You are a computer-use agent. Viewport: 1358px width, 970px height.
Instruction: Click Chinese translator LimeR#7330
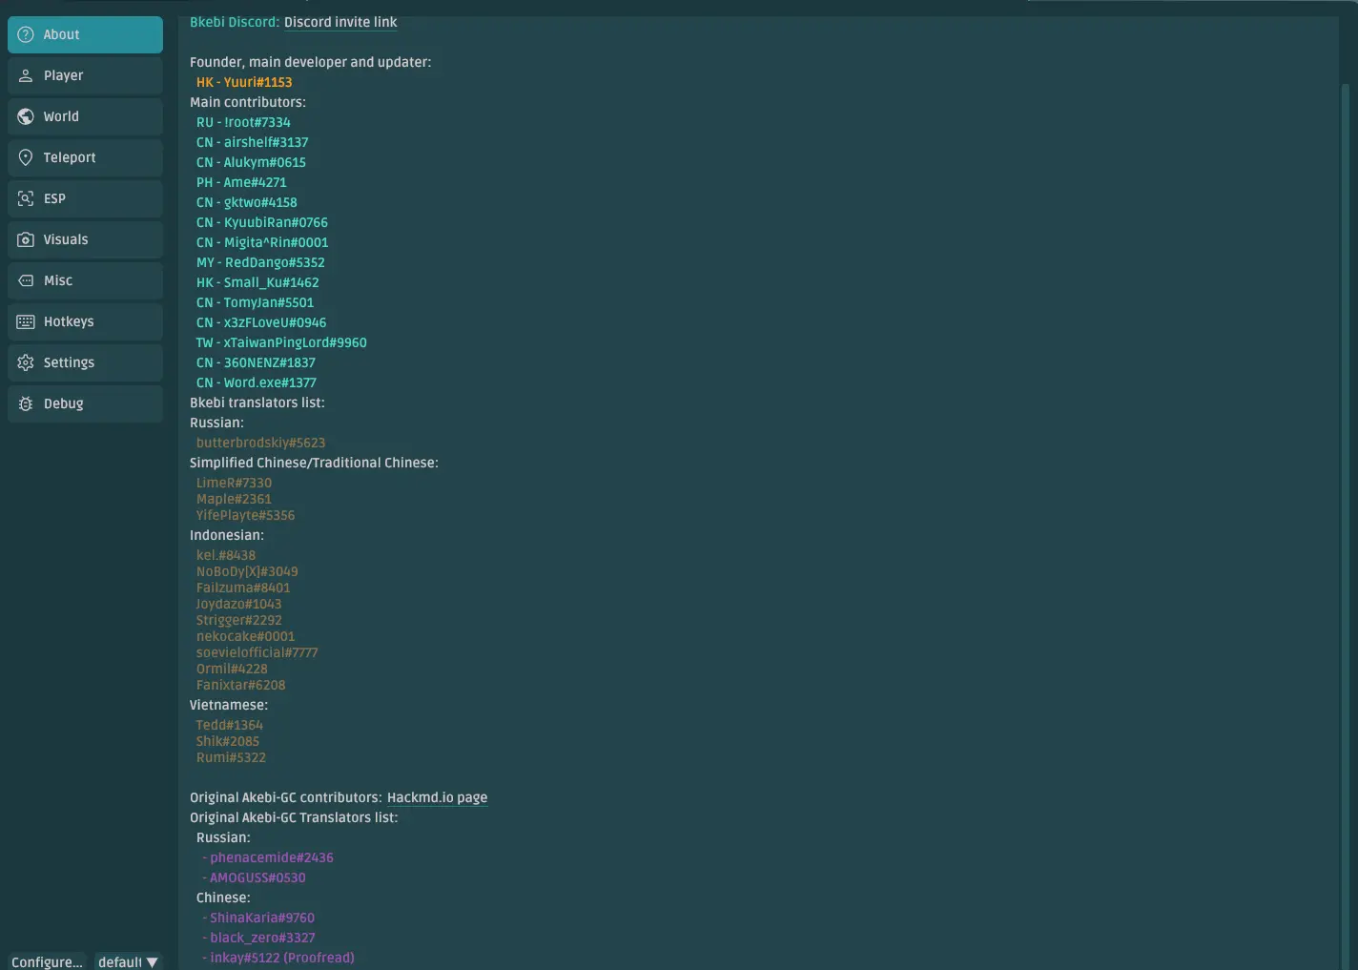click(234, 483)
